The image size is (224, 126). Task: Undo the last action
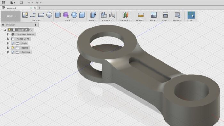[29, 3]
